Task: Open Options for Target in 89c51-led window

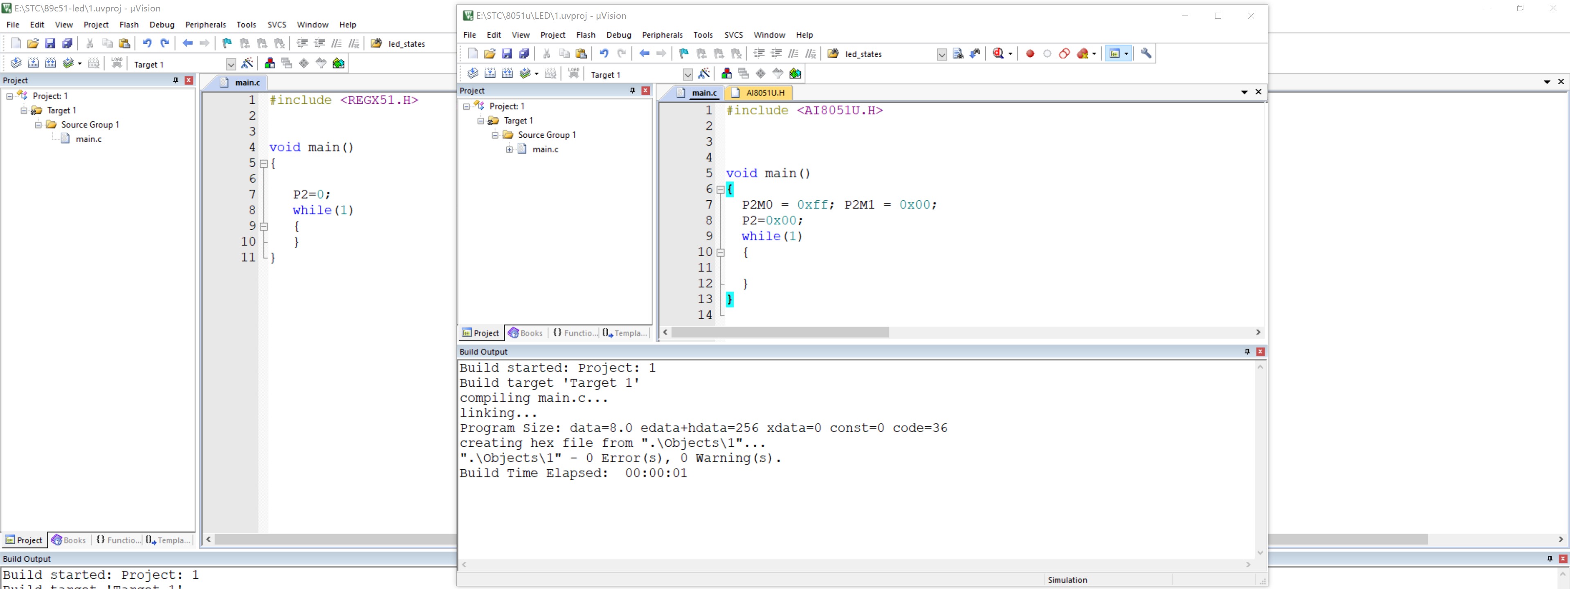Action: click(x=247, y=63)
